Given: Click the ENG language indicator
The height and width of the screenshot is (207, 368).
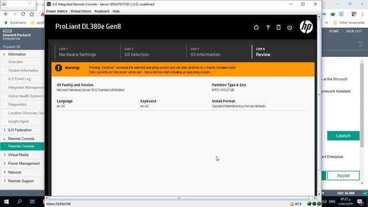Looking at the screenshot, I should [x=332, y=202].
